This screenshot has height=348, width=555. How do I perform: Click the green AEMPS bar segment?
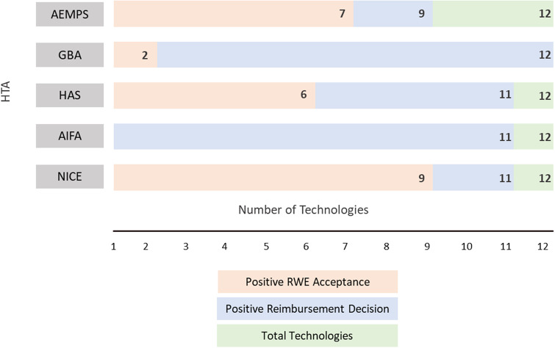click(493, 13)
